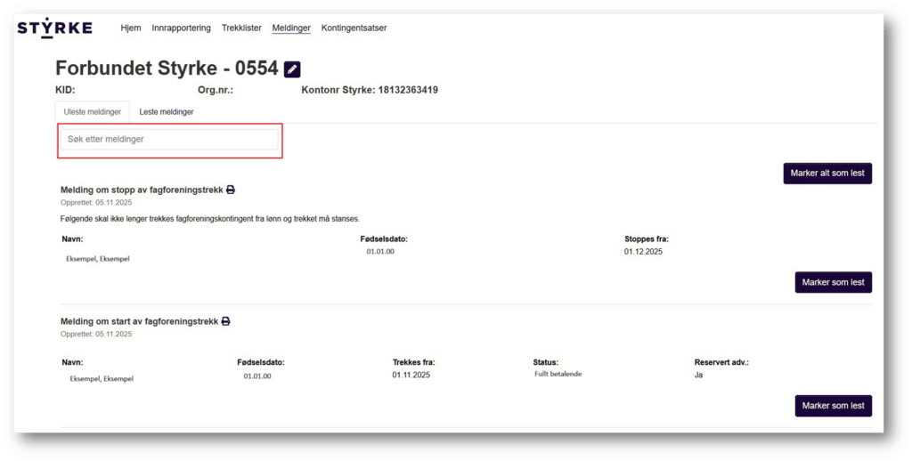
Task: Open Kontingentsatser from the navigation bar
Action: (x=354, y=28)
